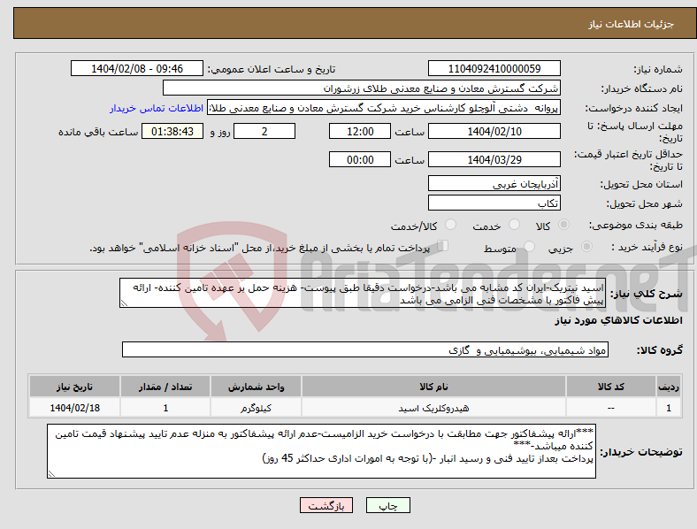This screenshot has height=529, width=697.
Task: Click the row number cell 1
Action: (x=669, y=408)
